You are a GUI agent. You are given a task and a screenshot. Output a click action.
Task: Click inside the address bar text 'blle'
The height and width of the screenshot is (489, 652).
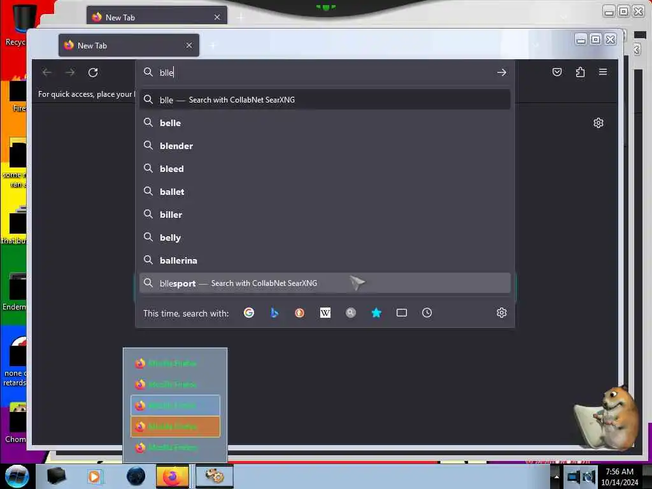(x=167, y=73)
